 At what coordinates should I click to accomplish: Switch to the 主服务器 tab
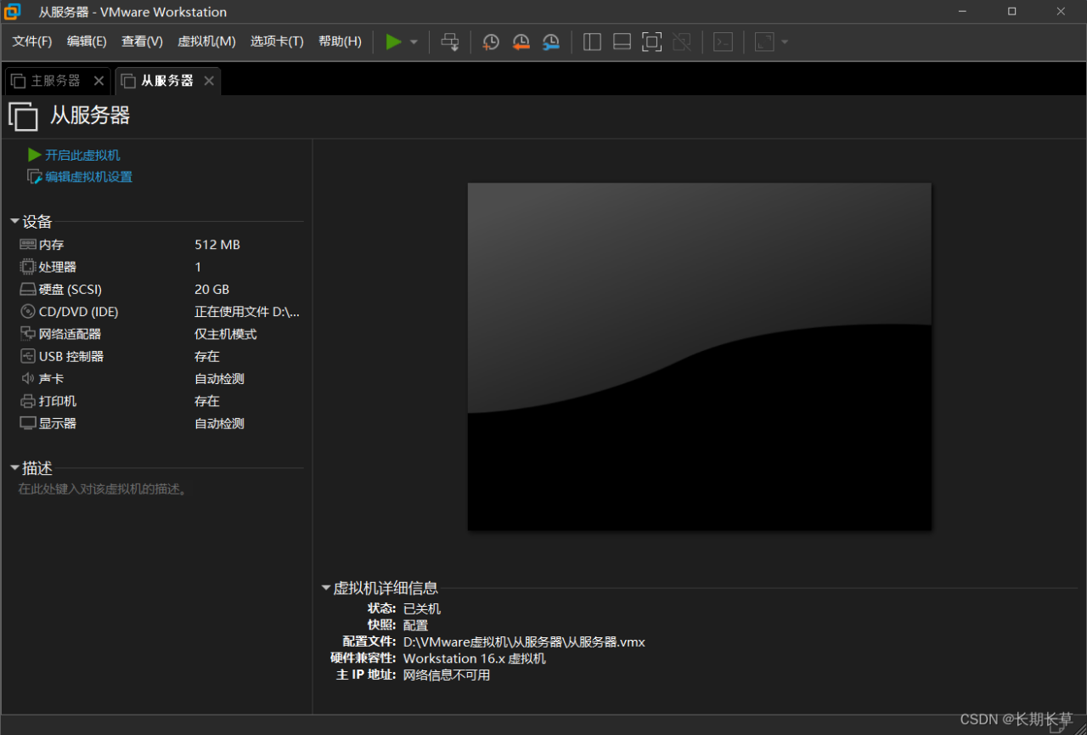tap(55, 81)
